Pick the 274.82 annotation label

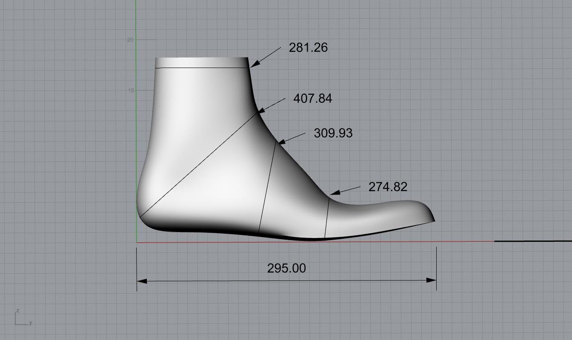tap(387, 187)
